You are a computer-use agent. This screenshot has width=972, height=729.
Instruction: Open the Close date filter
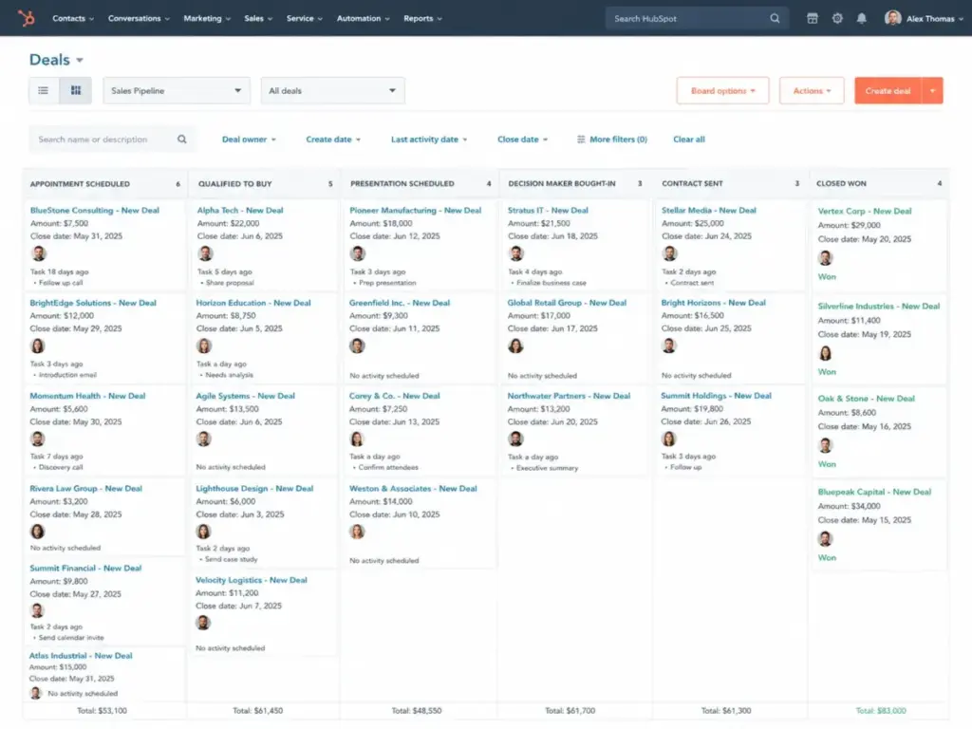coord(523,140)
